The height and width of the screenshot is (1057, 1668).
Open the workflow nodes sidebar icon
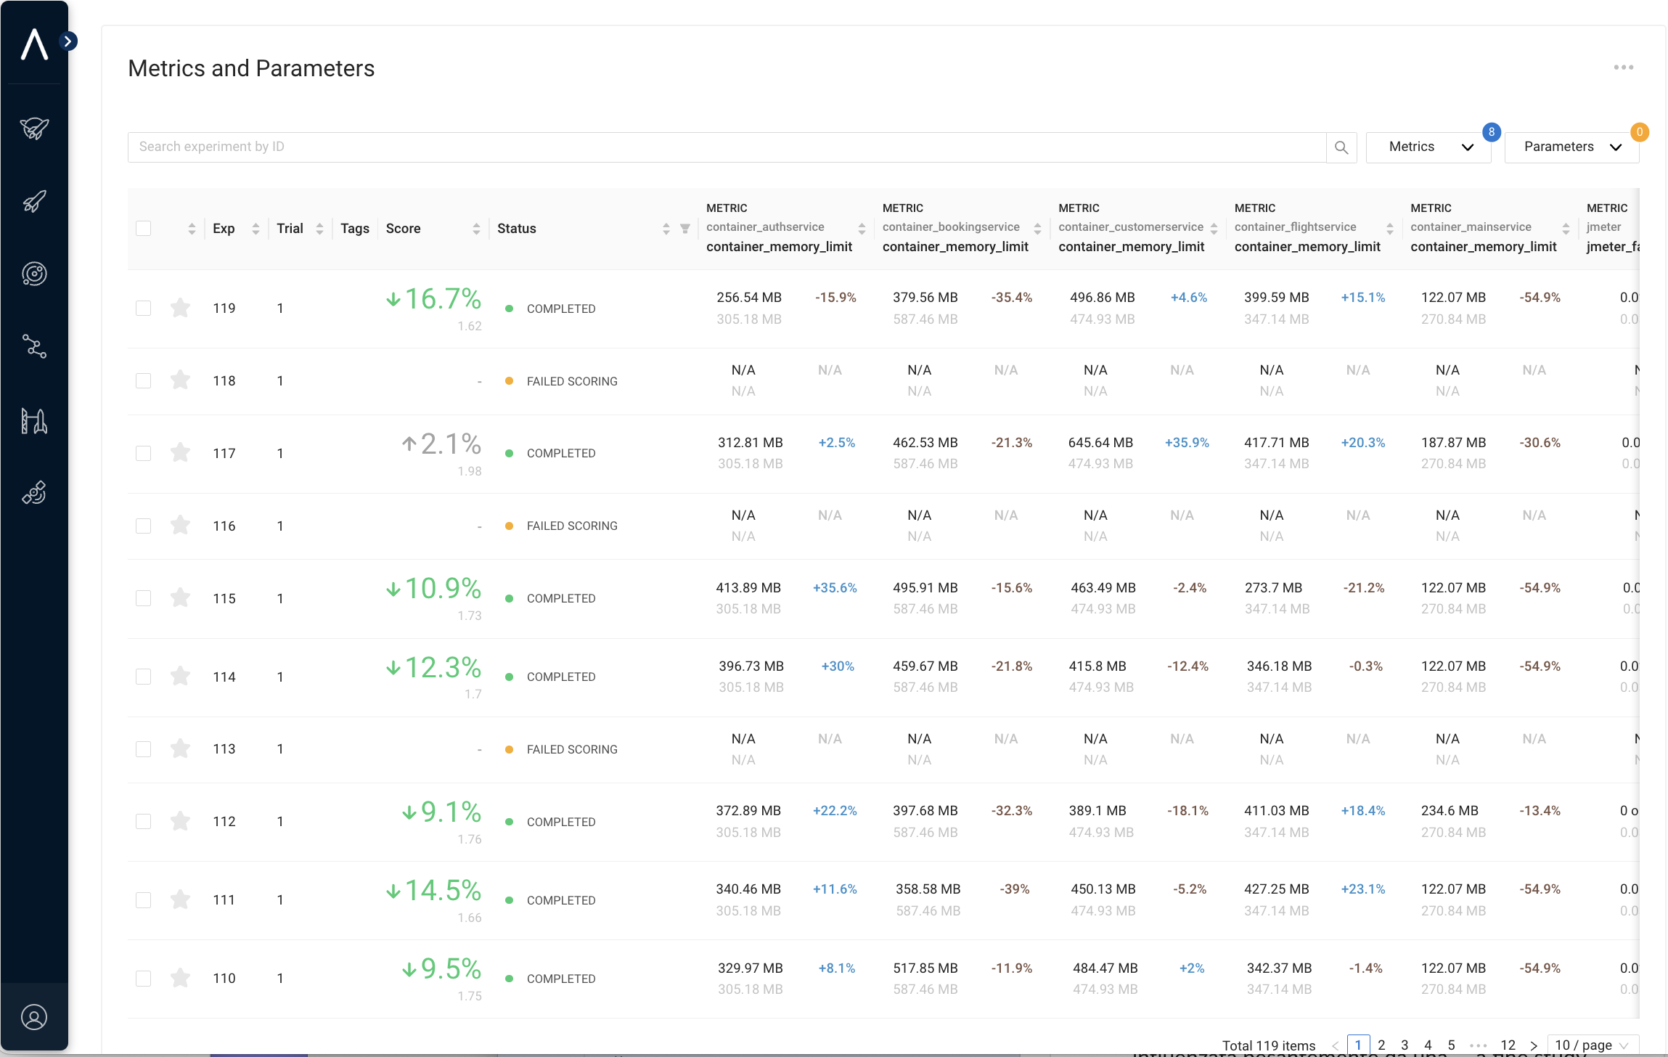(34, 346)
